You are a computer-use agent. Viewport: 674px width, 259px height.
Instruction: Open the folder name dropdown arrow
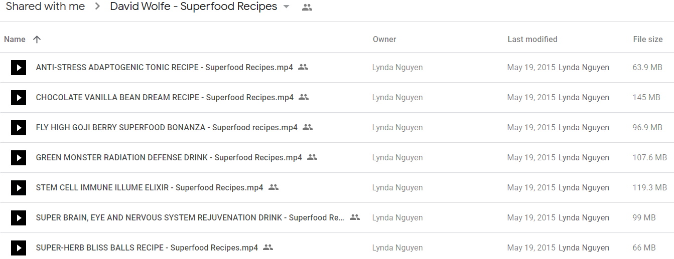click(287, 7)
